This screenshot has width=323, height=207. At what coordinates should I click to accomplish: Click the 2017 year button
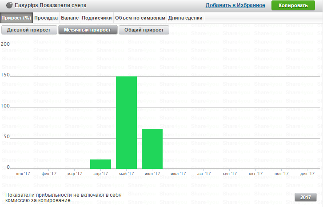(x=306, y=197)
